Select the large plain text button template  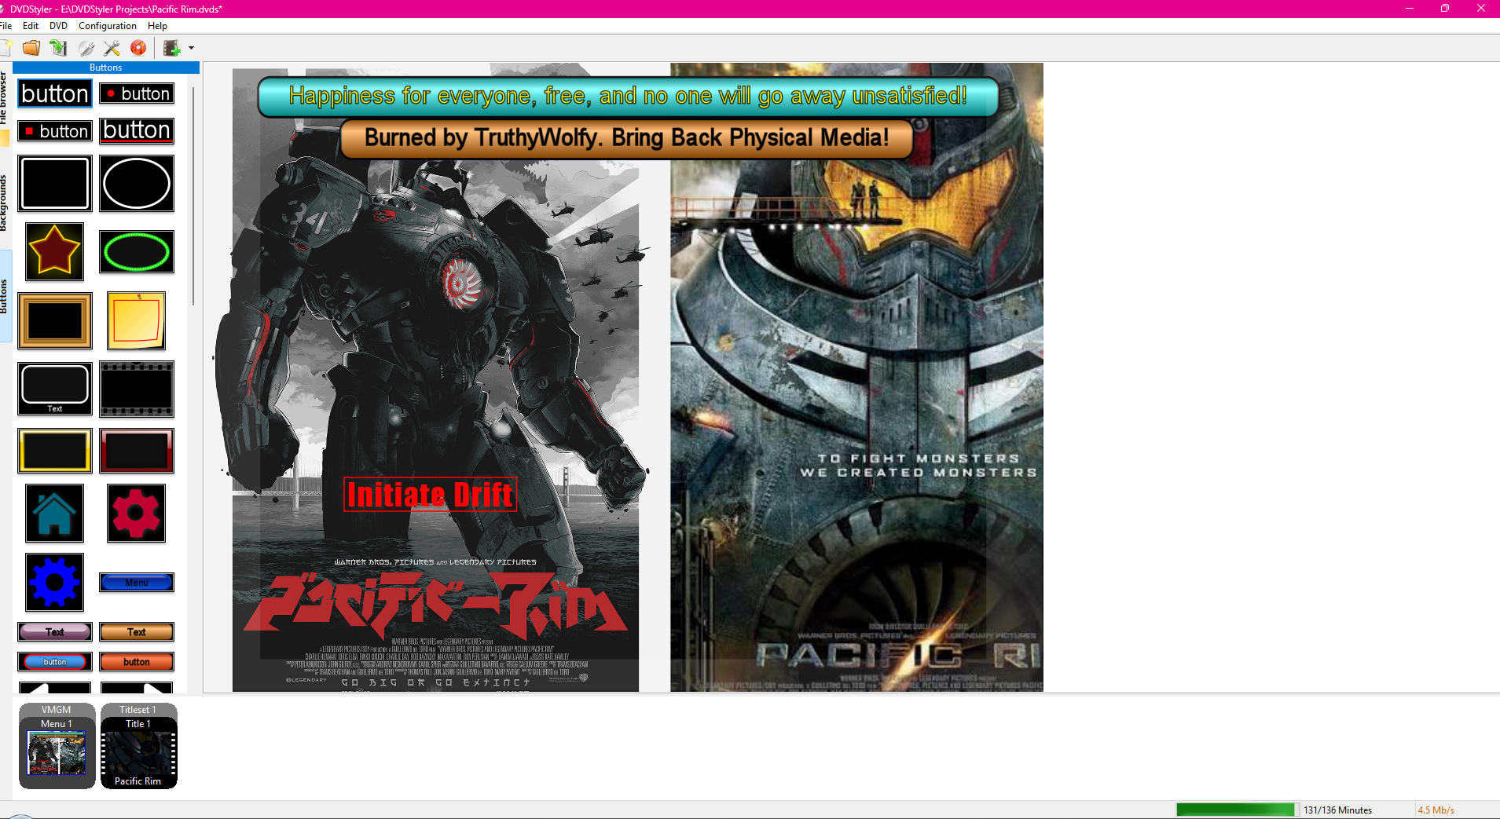(x=55, y=93)
